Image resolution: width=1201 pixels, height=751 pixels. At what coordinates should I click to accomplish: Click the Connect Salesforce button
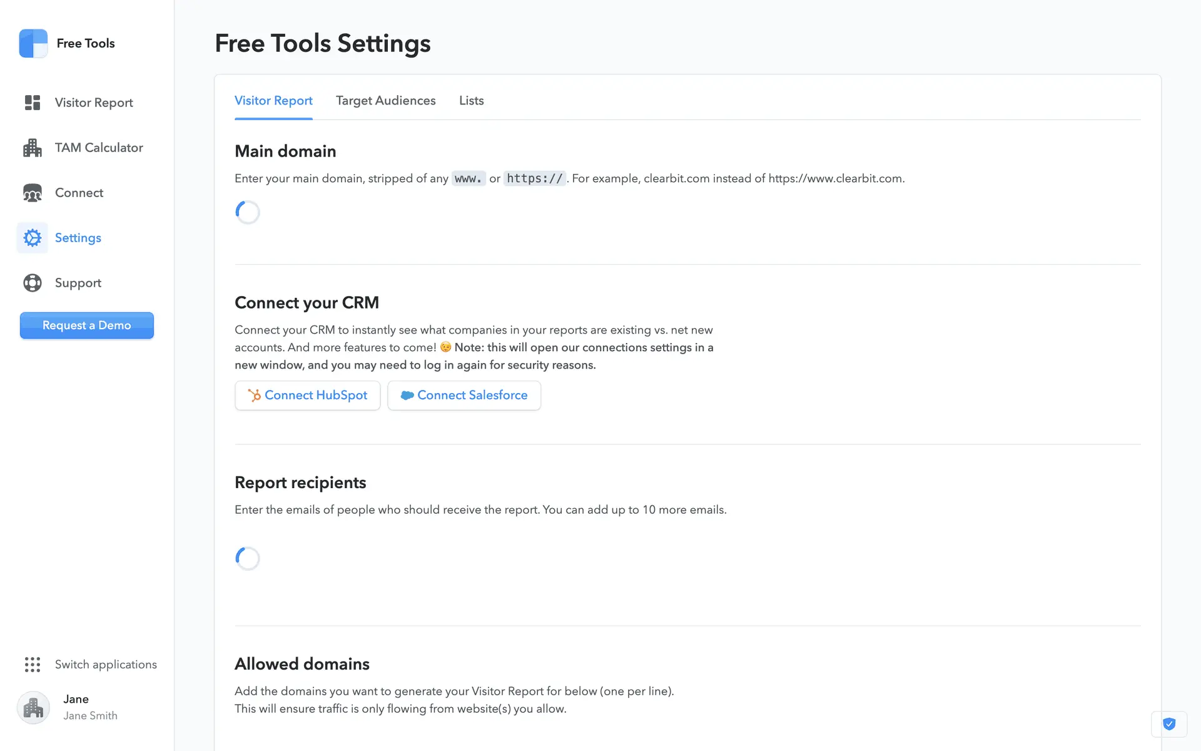tap(464, 396)
